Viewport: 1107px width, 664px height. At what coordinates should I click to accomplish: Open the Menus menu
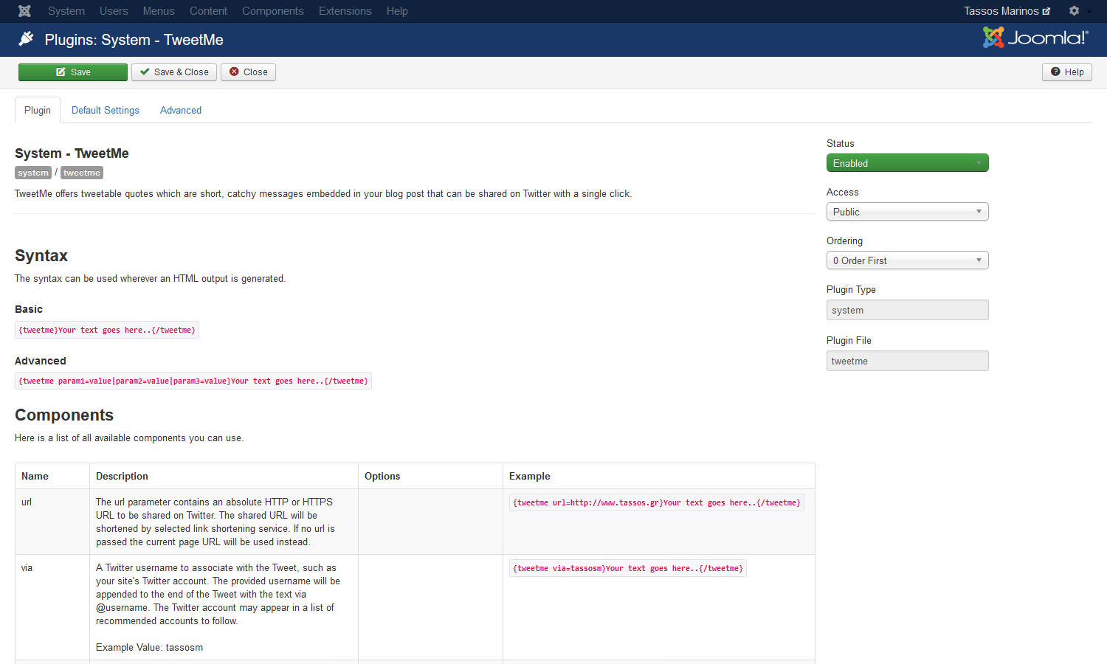[x=159, y=11]
